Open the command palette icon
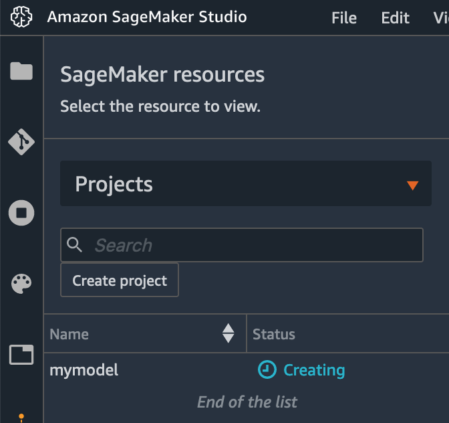This screenshot has width=449, height=423. (x=21, y=284)
